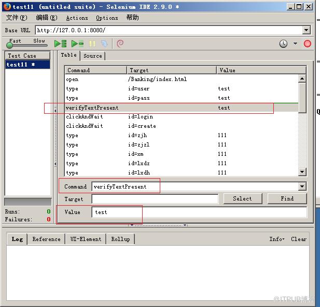
Task: Open the 编辑(E) menu
Action: pyautogui.click(x=47, y=18)
